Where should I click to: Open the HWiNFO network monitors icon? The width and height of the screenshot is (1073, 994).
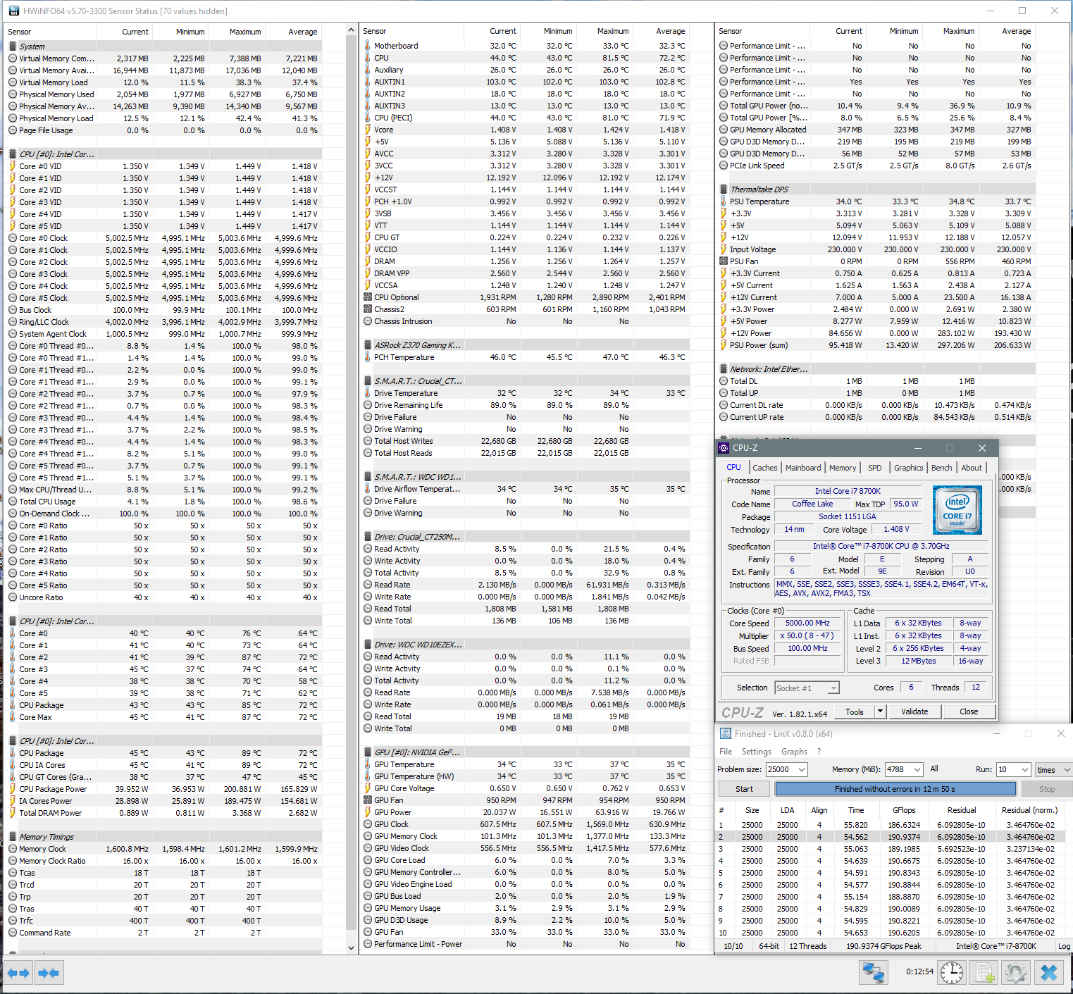tap(874, 973)
